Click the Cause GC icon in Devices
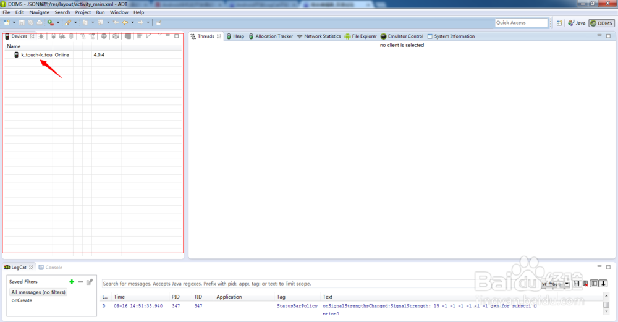The width and height of the screenshot is (618, 322). 71,36
